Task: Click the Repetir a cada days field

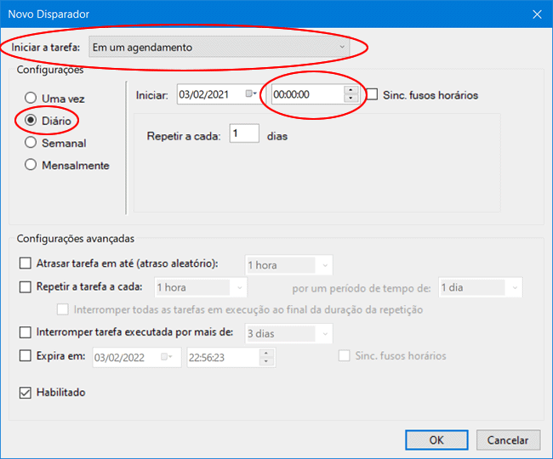Action: pos(244,133)
